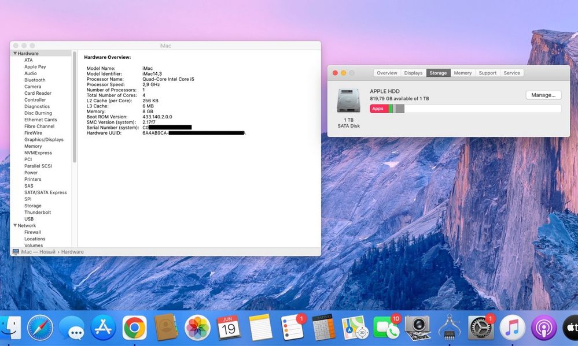Open Reminders app with badge
The height and width of the screenshot is (346, 578).
point(292,328)
